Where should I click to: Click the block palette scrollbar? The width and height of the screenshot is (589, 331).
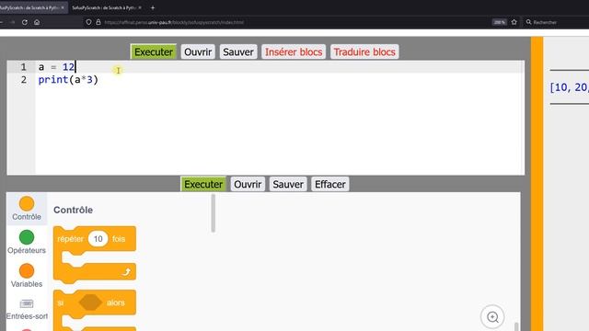[213, 213]
